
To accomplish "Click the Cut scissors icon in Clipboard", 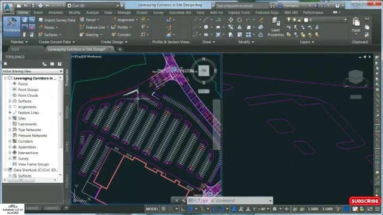I will click(x=367, y=20).
